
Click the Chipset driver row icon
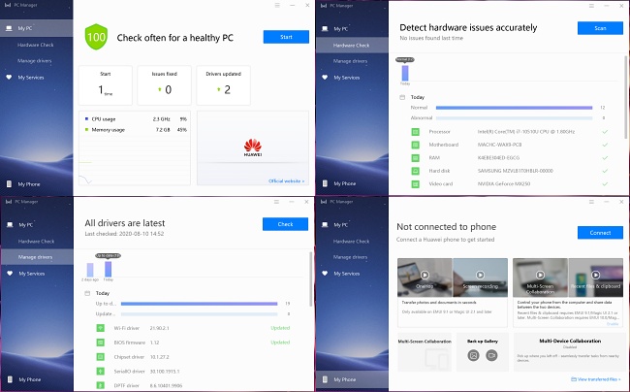pos(101,357)
